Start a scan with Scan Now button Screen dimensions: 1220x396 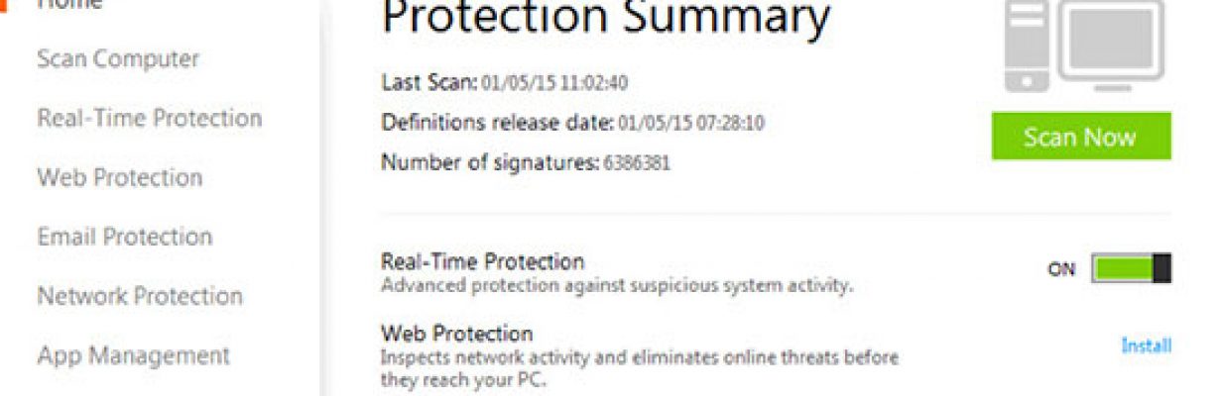(1081, 137)
